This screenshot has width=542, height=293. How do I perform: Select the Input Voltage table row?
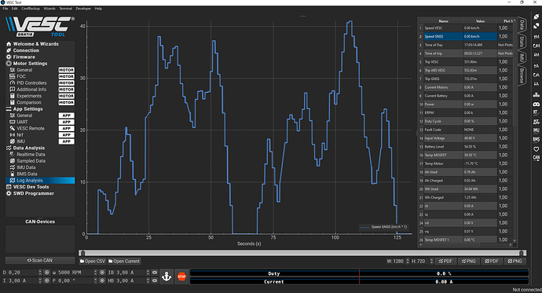[x=465, y=138]
